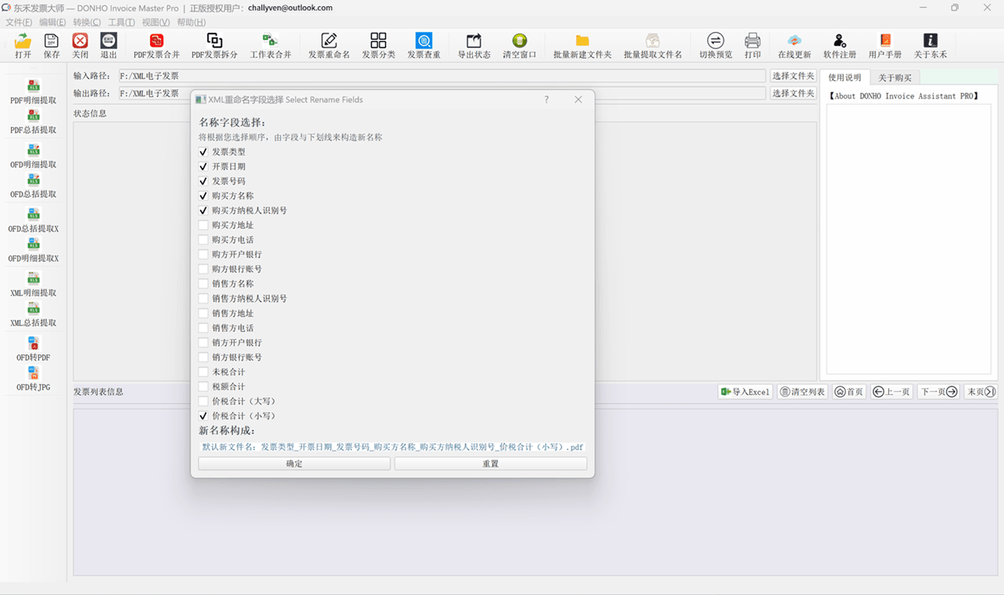Viewport: 1004px width, 595px height.
Task: Select OFD转PDF converter in sidebar
Action: pos(34,349)
